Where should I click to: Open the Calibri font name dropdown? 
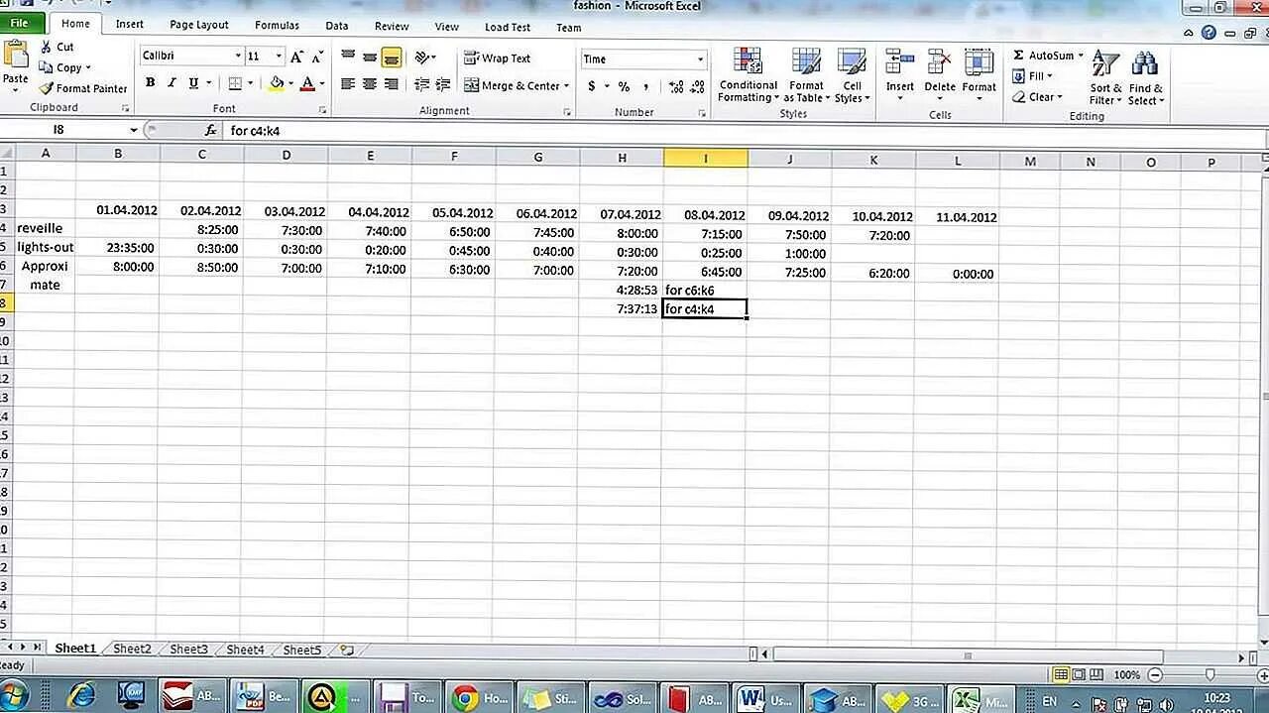point(237,57)
